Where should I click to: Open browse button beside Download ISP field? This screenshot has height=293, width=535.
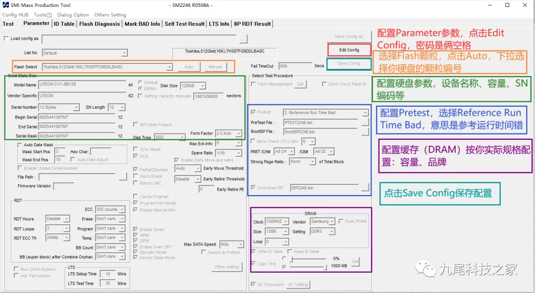click(x=365, y=188)
